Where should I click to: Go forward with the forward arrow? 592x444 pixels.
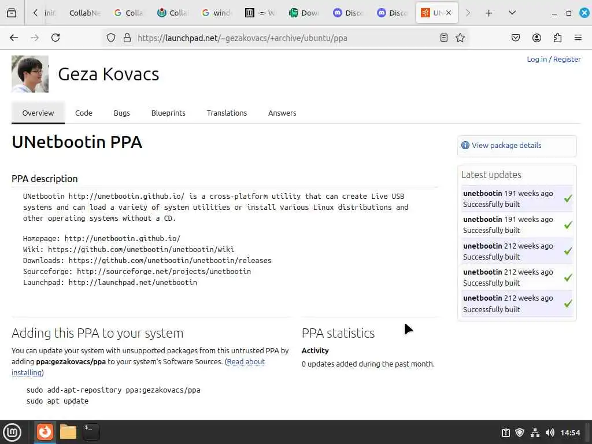(35, 38)
